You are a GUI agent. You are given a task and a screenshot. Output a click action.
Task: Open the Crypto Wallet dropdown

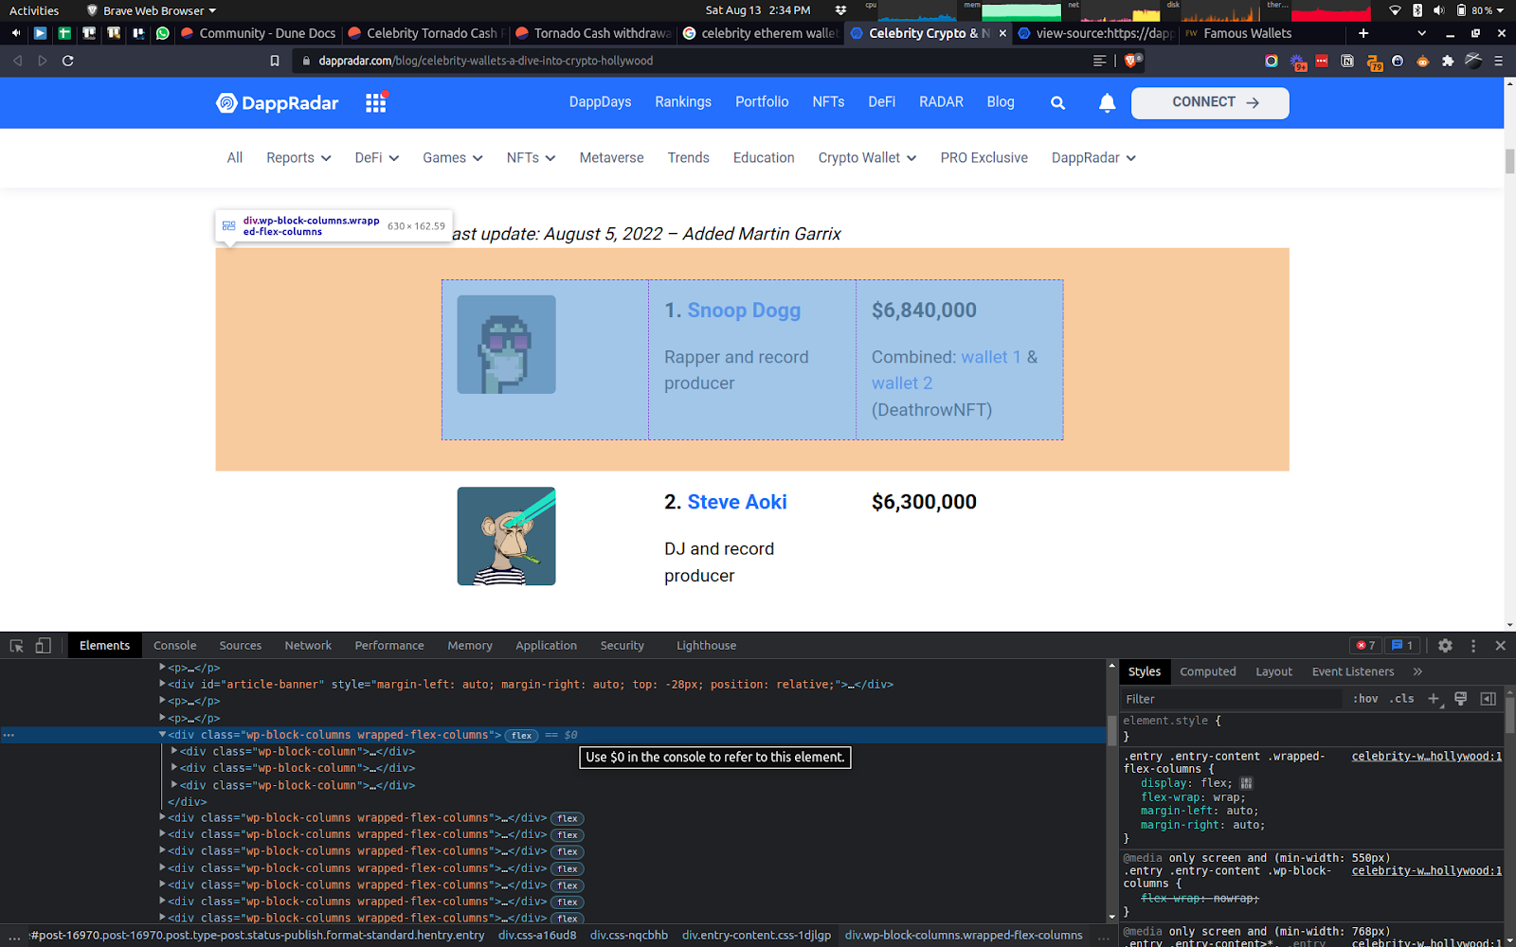coord(867,158)
